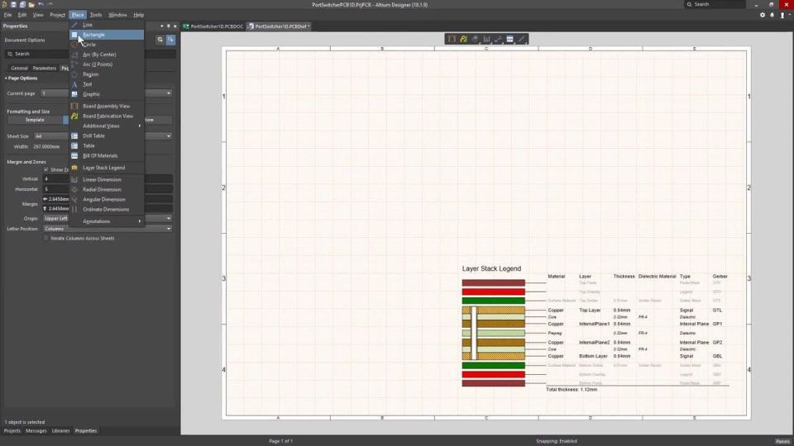Viewport: 794px width, 446px height.
Task: Open the Letter Position dropdown
Action: coord(108,229)
